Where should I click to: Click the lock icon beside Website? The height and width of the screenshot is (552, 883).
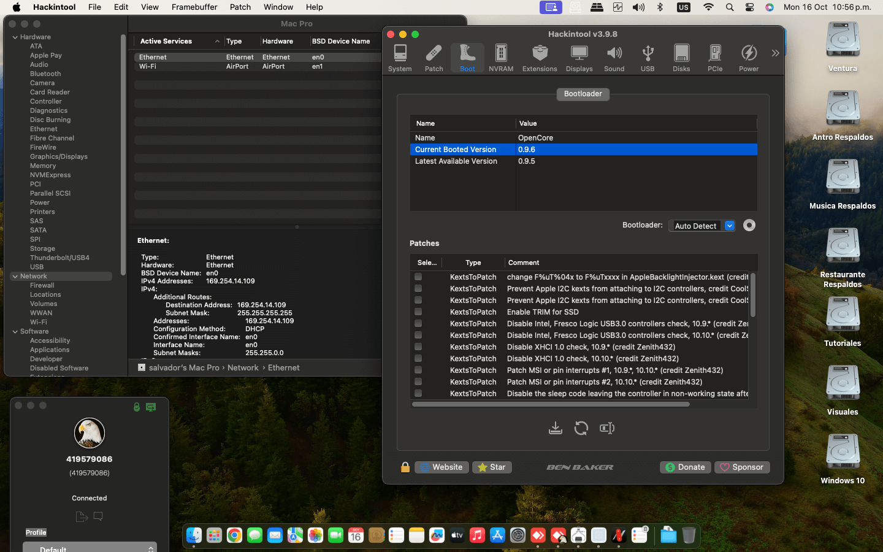(x=405, y=467)
